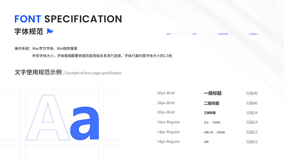Click the outlined capital A glyph
Screen dimensions: 284x160
click(x=48, y=117)
